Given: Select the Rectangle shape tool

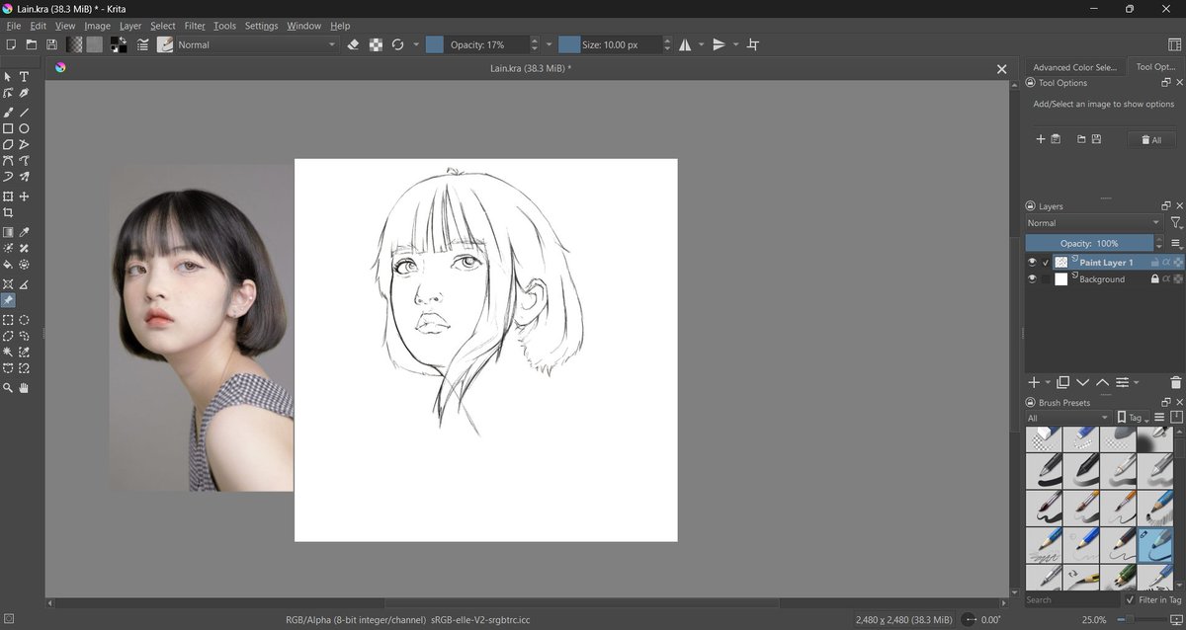Looking at the screenshot, I should 8,128.
